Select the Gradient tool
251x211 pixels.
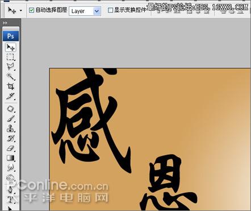(10, 158)
